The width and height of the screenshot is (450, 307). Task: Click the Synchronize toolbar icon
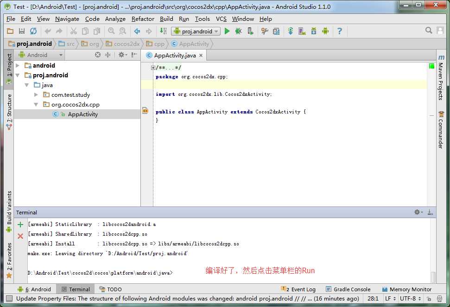coord(33,31)
